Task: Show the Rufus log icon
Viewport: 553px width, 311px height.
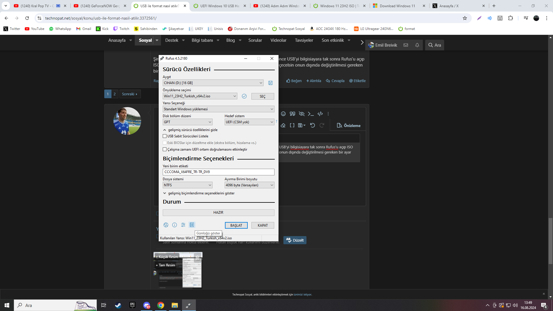Action: click(192, 225)
